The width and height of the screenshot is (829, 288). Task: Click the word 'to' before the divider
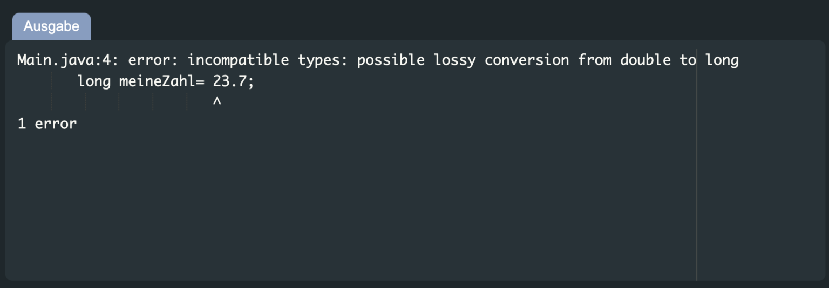pos(688,60)
